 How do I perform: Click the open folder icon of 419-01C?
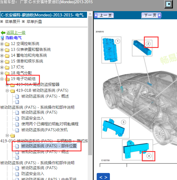click(x=12, y=136)
